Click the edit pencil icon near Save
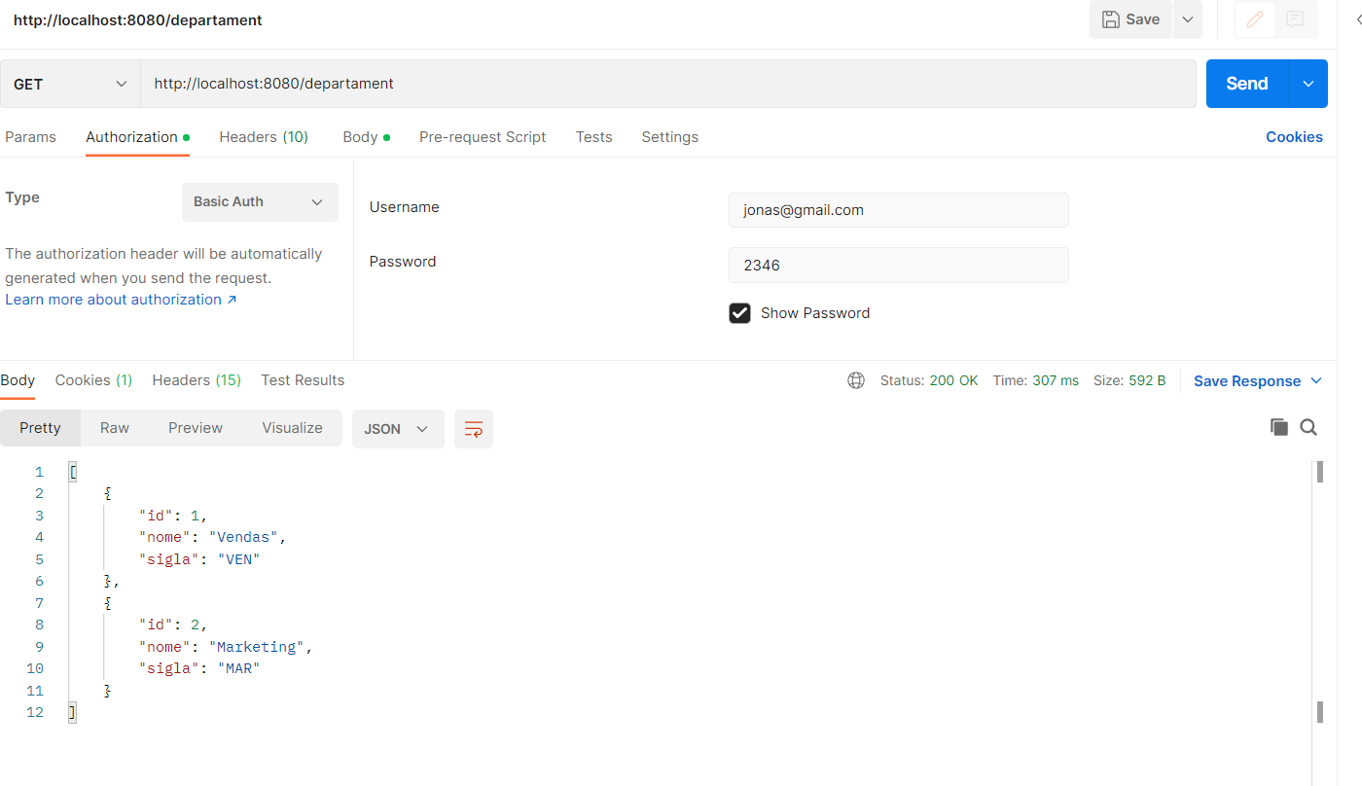Screen dimensions: 1362x786 [x=1253, y=19]
